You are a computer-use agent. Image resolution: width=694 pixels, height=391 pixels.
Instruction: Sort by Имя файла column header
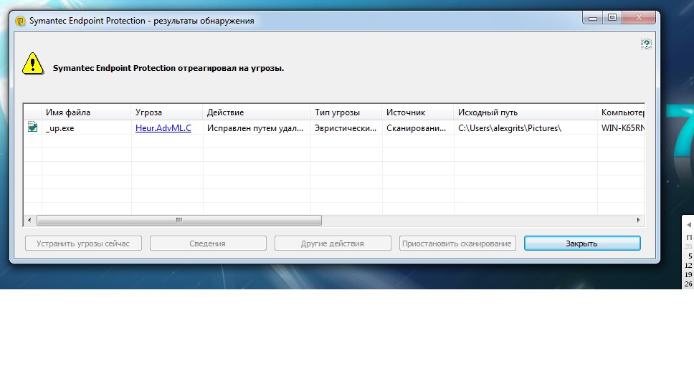[x=86, y=112]
